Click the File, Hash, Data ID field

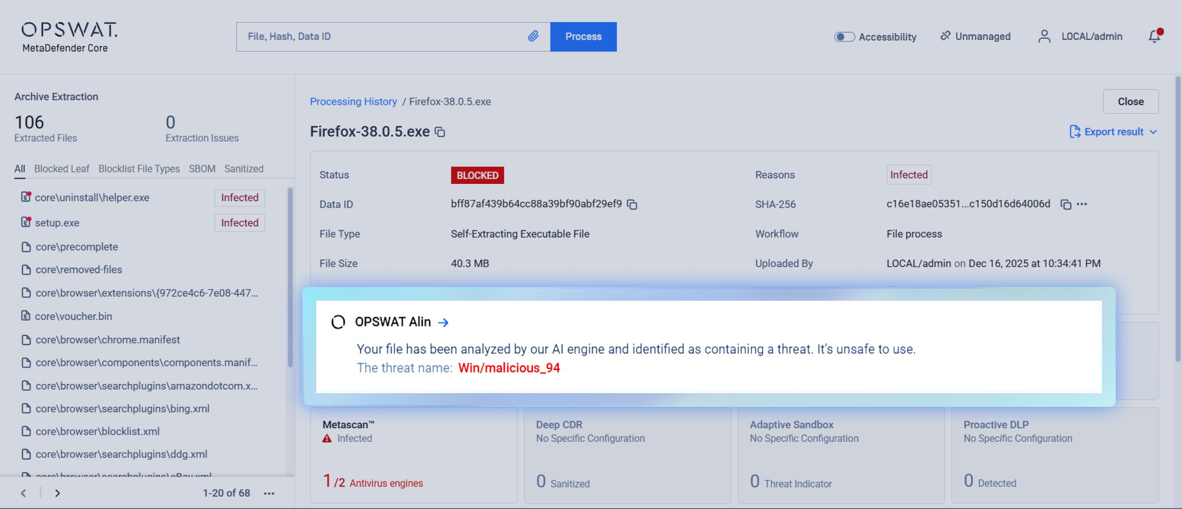click(x=382, y=36)
